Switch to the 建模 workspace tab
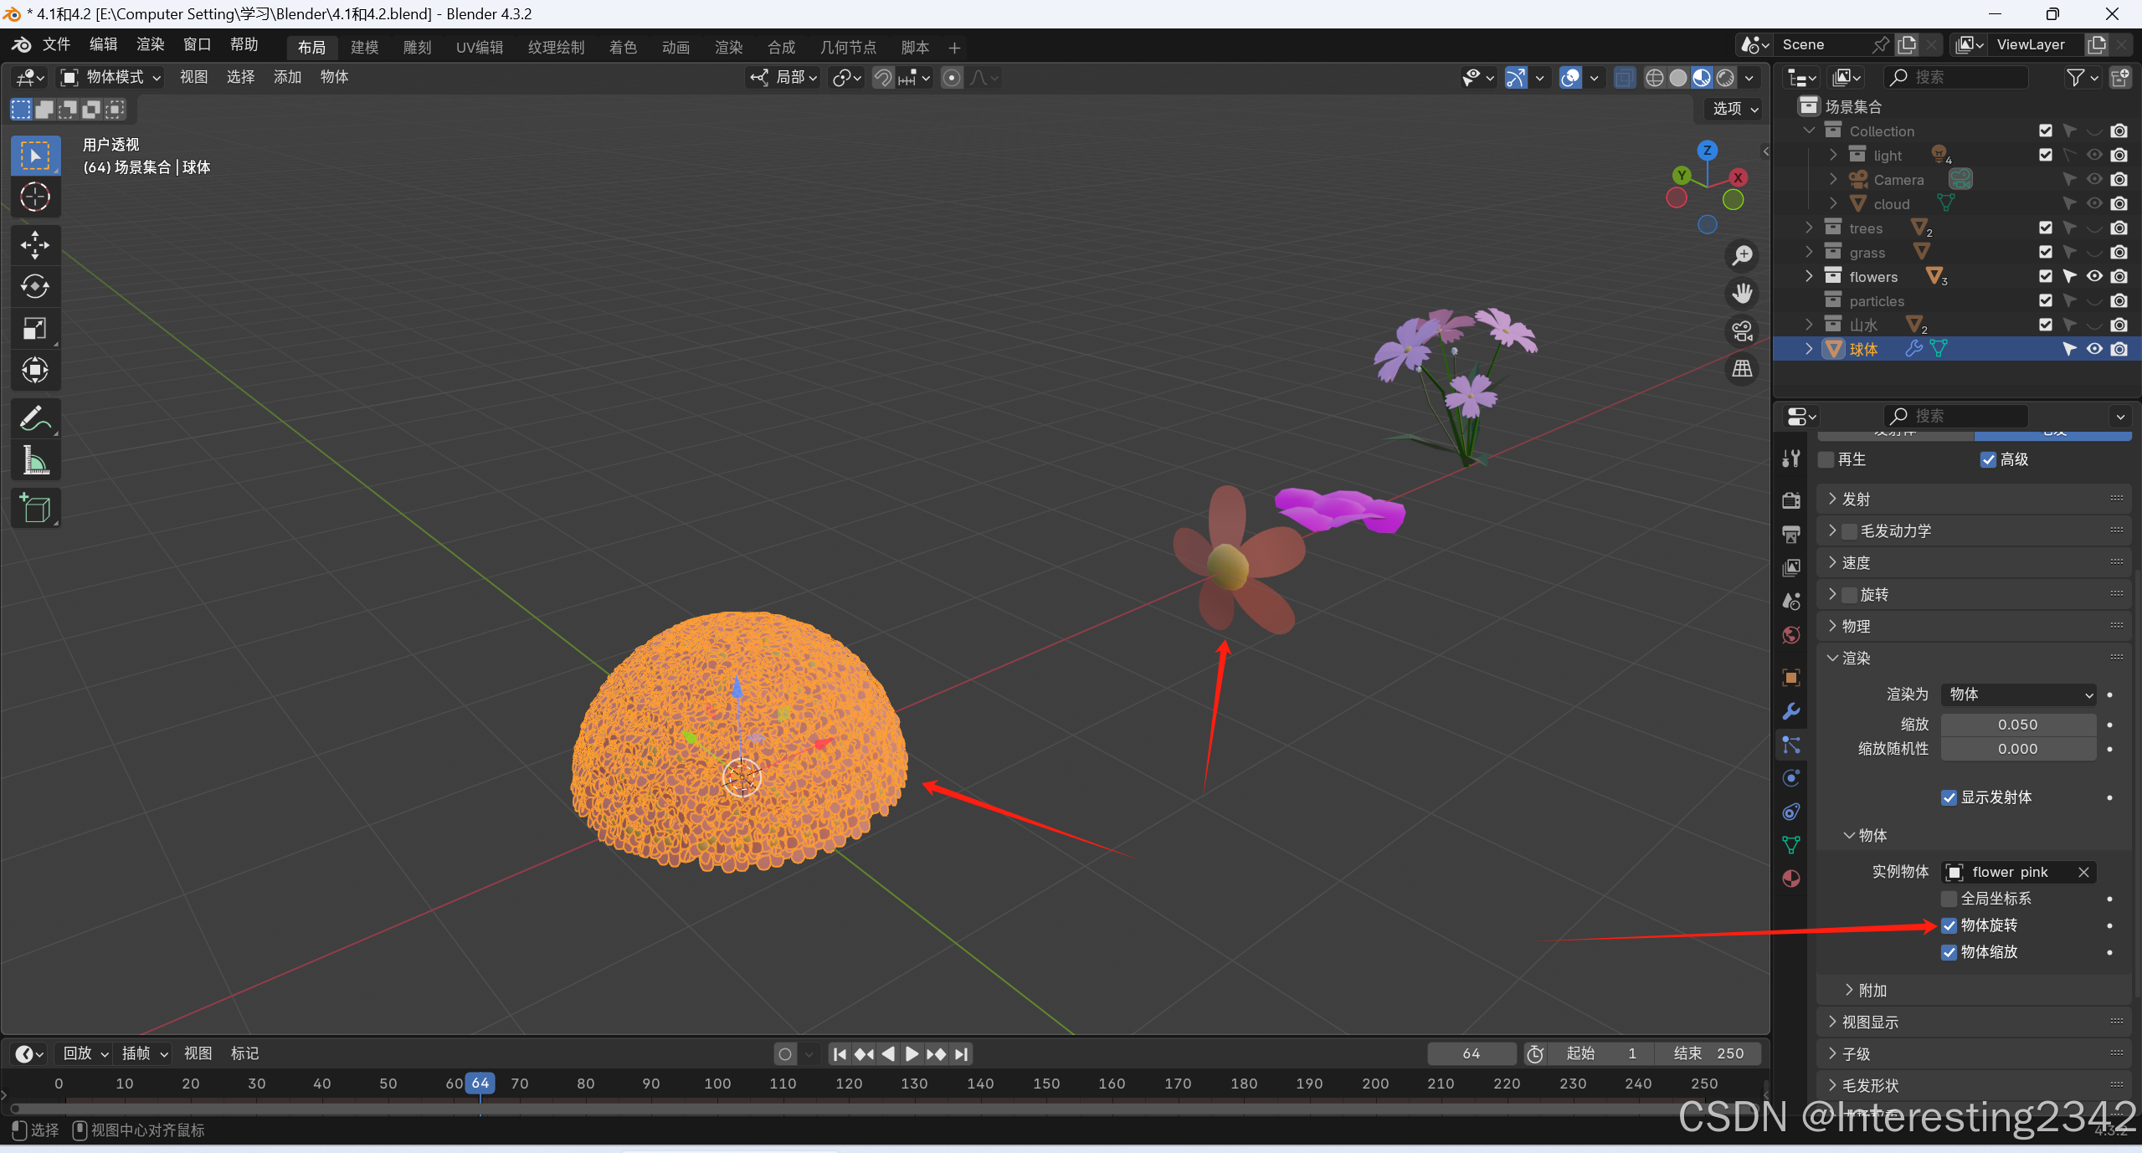The width and height of the screenshot is (2142, 1153). point(364,48)
